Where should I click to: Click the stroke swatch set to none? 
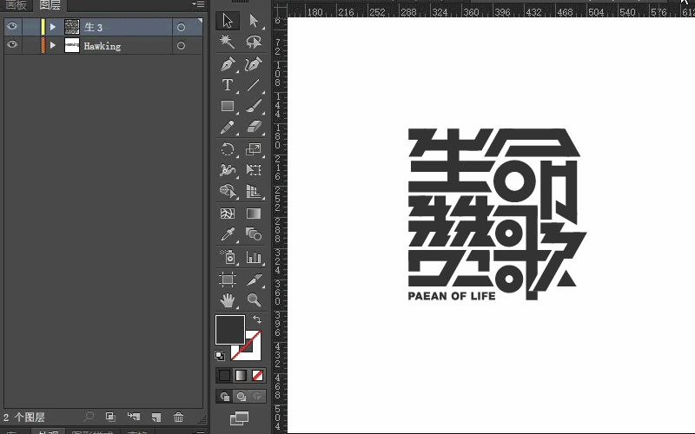point(253,352)
